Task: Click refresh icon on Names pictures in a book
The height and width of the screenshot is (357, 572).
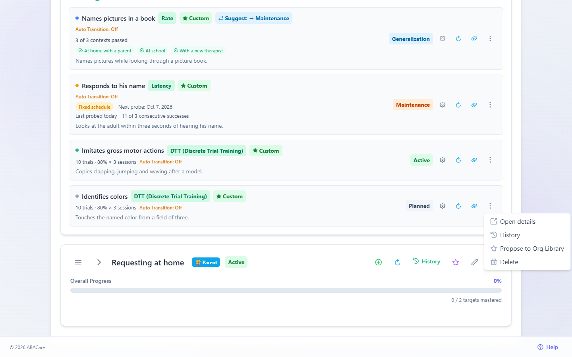Action: pos(458,38)
